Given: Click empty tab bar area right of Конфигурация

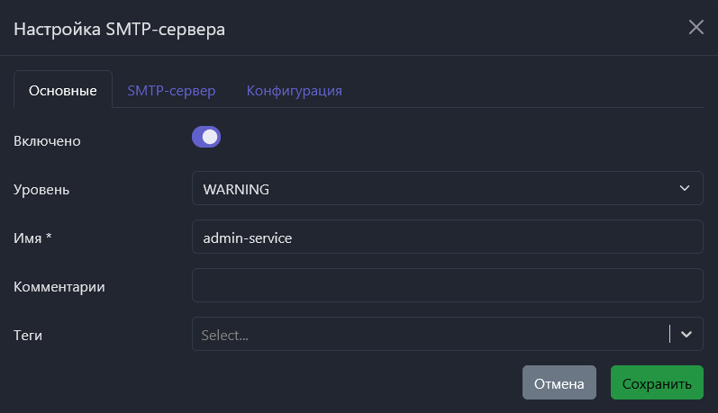Looking at the screenshot, I should 523,91.
